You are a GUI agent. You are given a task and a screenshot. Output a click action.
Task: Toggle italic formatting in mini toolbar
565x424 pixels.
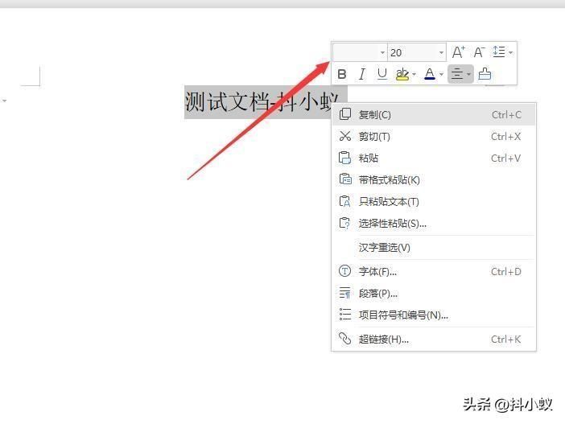coord(361,74)
